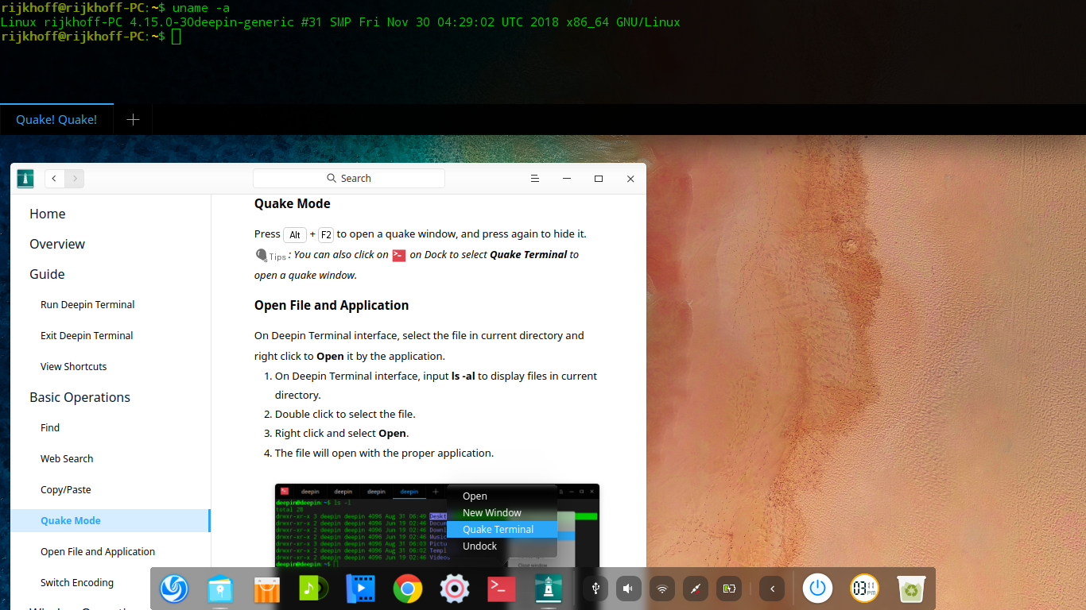Viewport: 1086px width, 610px height.
Task: Open "Run Deepin Terminal" sidebar entry
Action: click(x=87, y=305)
